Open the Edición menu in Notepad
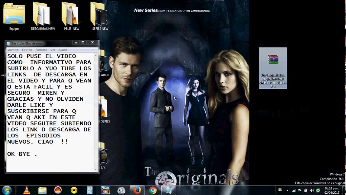 coord(27,50)
